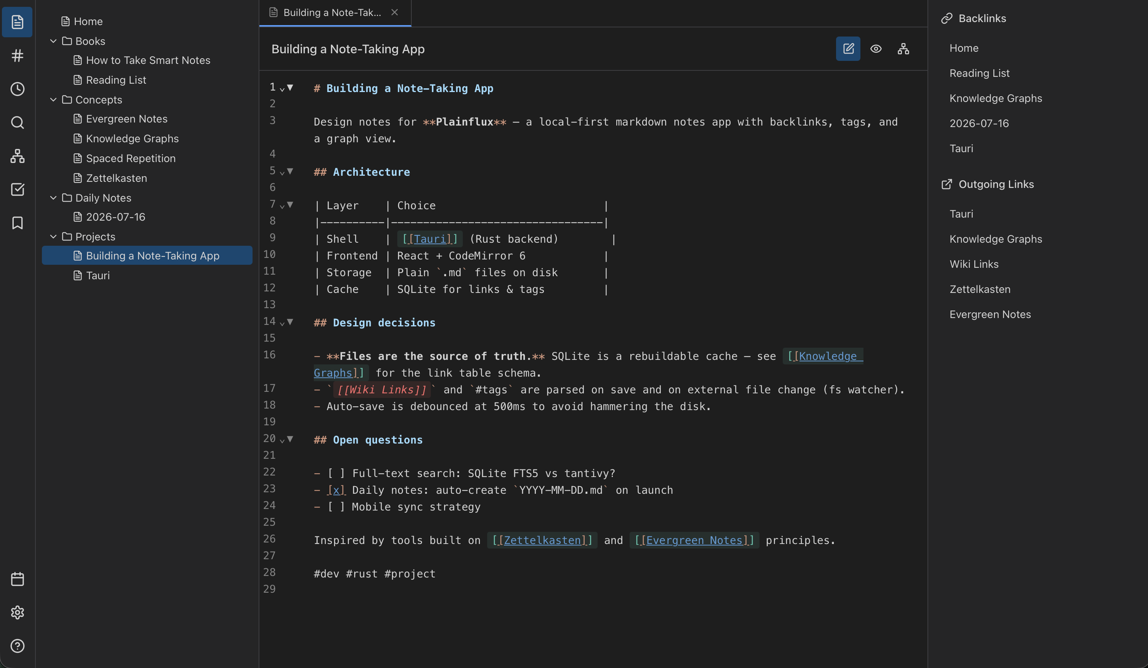Collapse the Projects folder
The image size is (1148, 668).
tap(53, 237)
